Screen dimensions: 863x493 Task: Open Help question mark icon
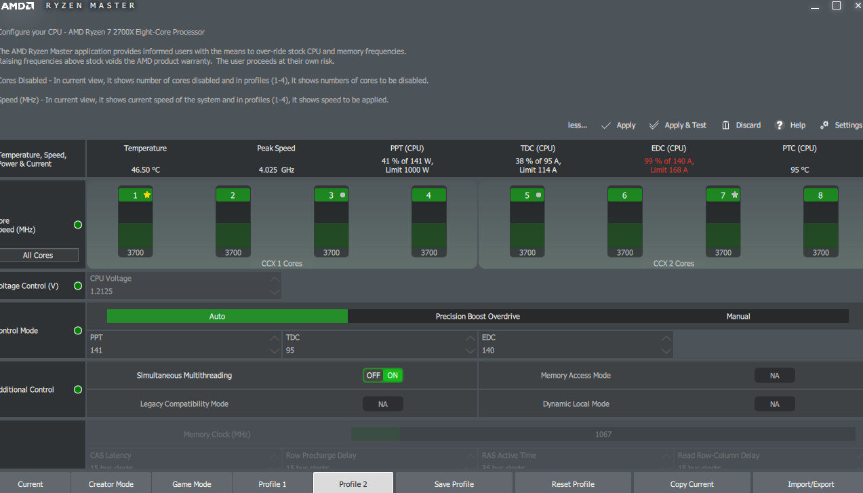point(780,125)
